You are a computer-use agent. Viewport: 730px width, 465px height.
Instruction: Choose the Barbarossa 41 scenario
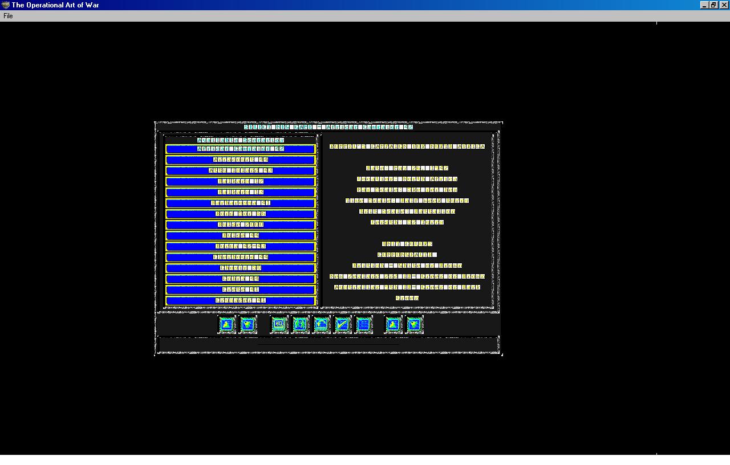[x=241, y=203]
